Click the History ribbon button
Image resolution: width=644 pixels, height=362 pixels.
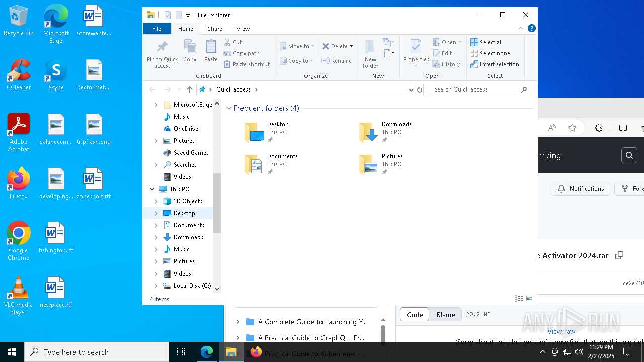click(x=447, y=64)
